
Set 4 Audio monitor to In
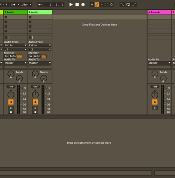[31, 56]
